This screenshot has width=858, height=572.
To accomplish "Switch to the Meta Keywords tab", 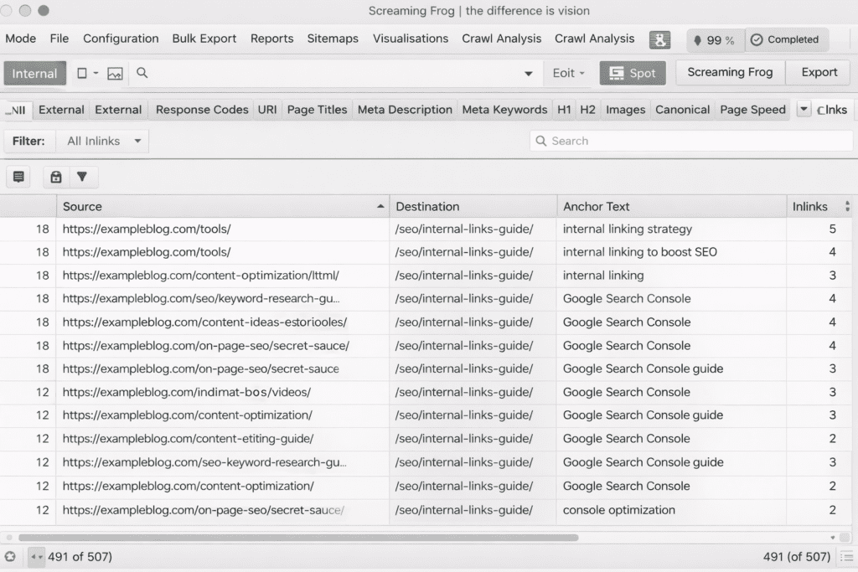I will pyautogui.click(x=504, y=110).
